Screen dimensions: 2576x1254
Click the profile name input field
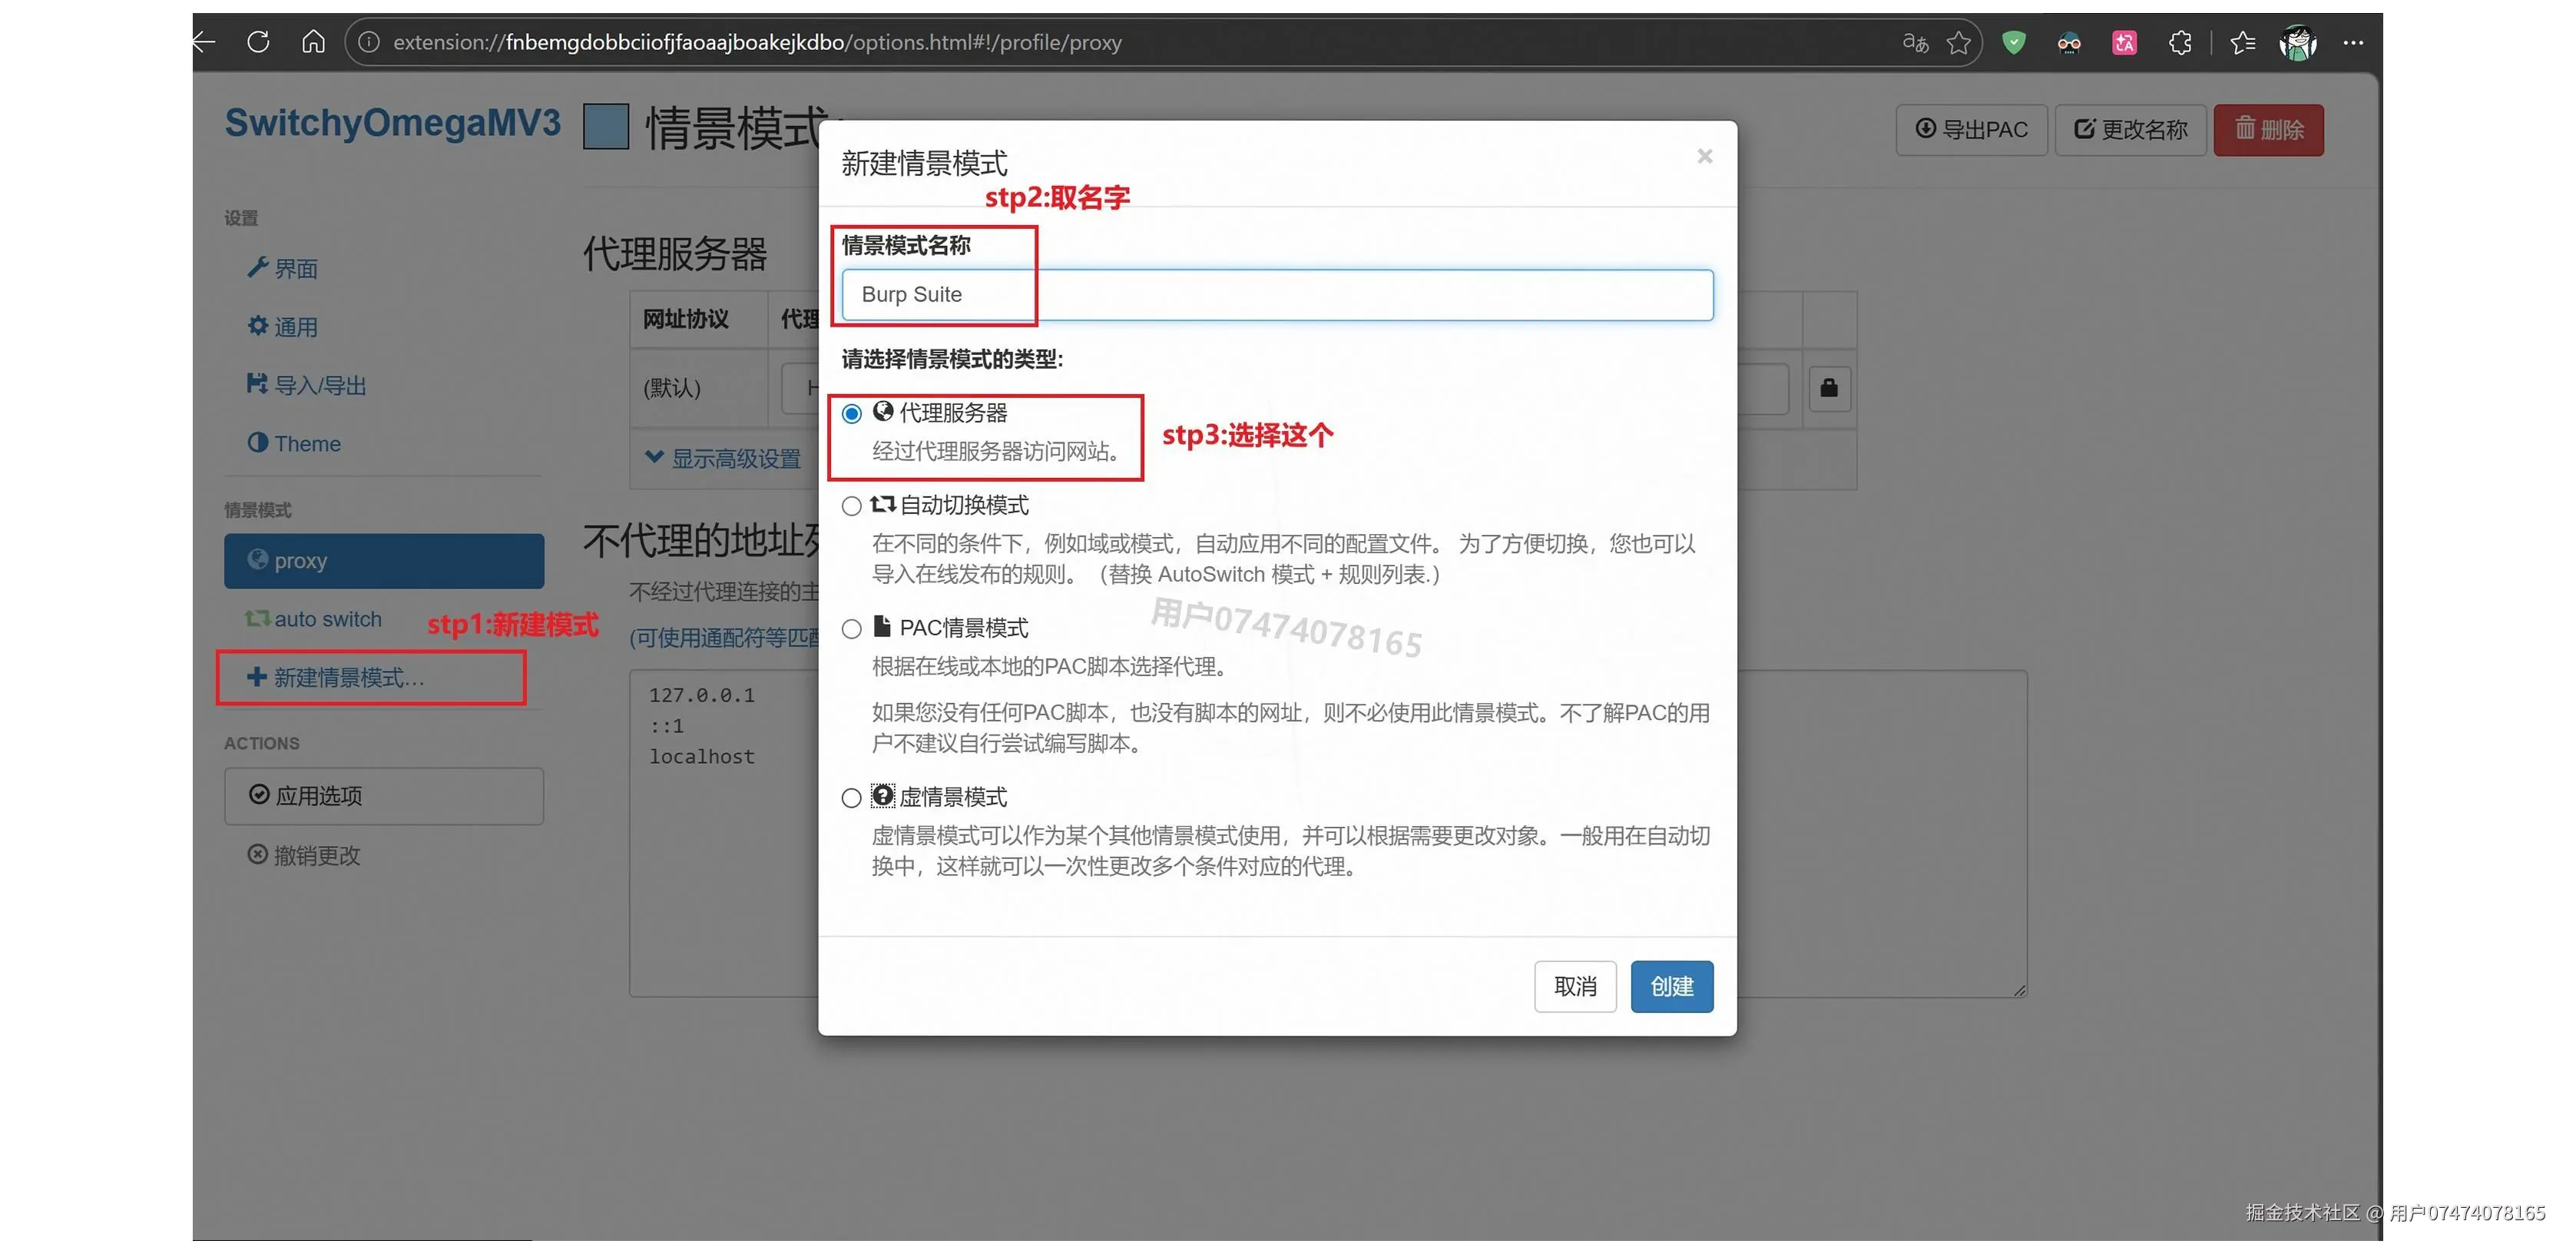1277,294
